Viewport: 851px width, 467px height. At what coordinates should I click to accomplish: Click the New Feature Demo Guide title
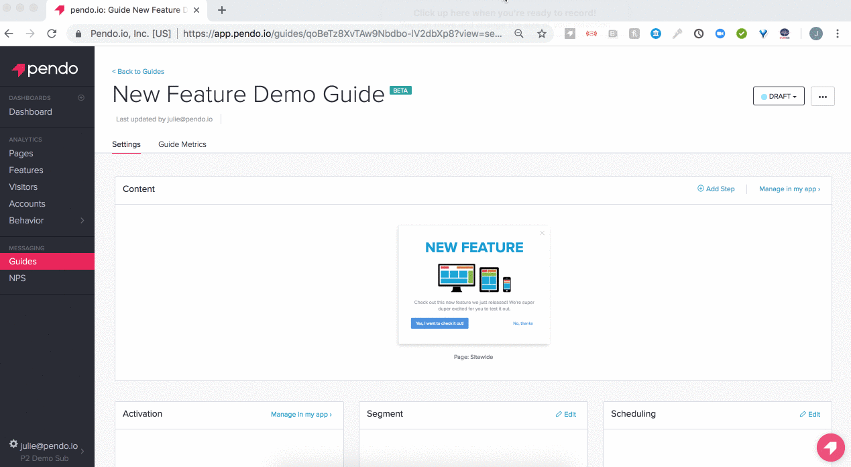point(248,95)
